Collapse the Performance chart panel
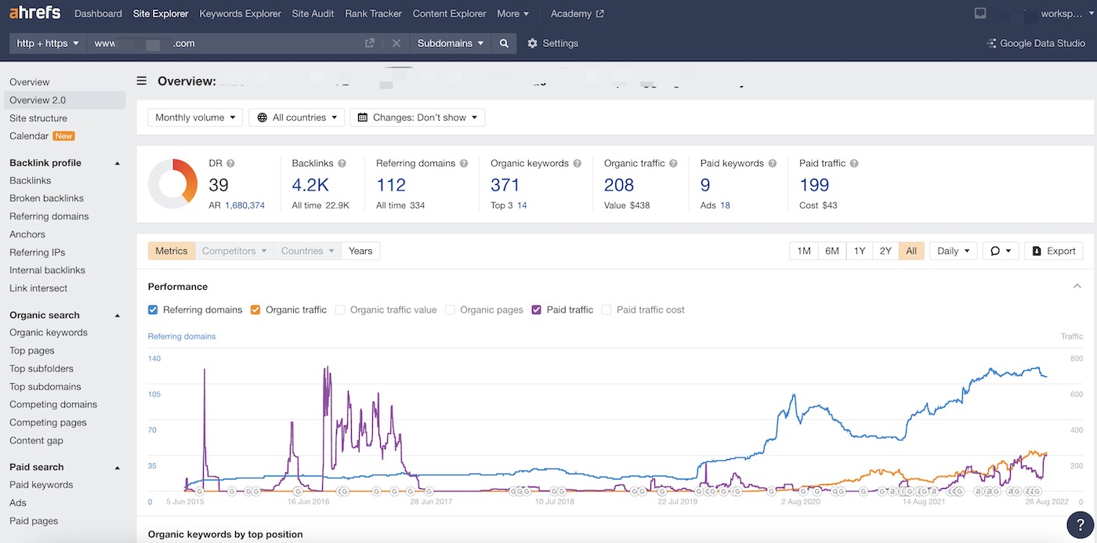 [1077, 287]
